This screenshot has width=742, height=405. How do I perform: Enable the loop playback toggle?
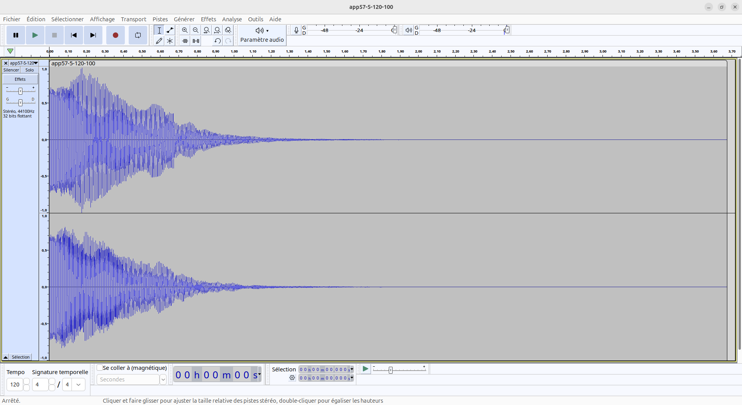138,35
